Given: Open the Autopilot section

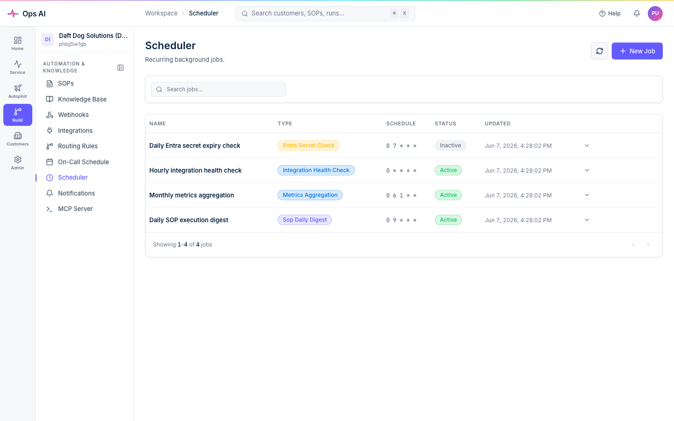Looking at the screenshot, I should tap(18, 91).
